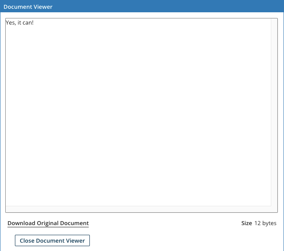Image resolution: width=284 pixels, height=251 pixels.
Task: Click the top of the vertical scrollbar track
Action: (x=274, y=22)
